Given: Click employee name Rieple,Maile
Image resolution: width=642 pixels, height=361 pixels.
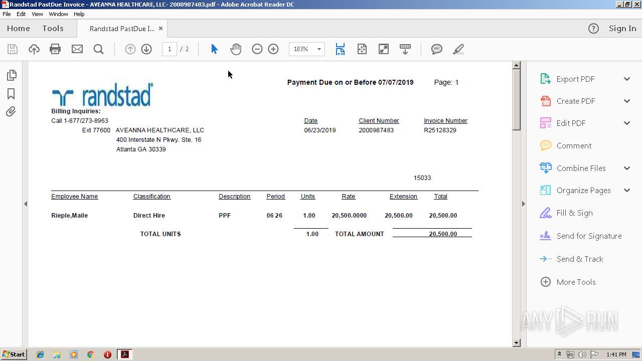Looking at the screenshot, I should 69,216.
